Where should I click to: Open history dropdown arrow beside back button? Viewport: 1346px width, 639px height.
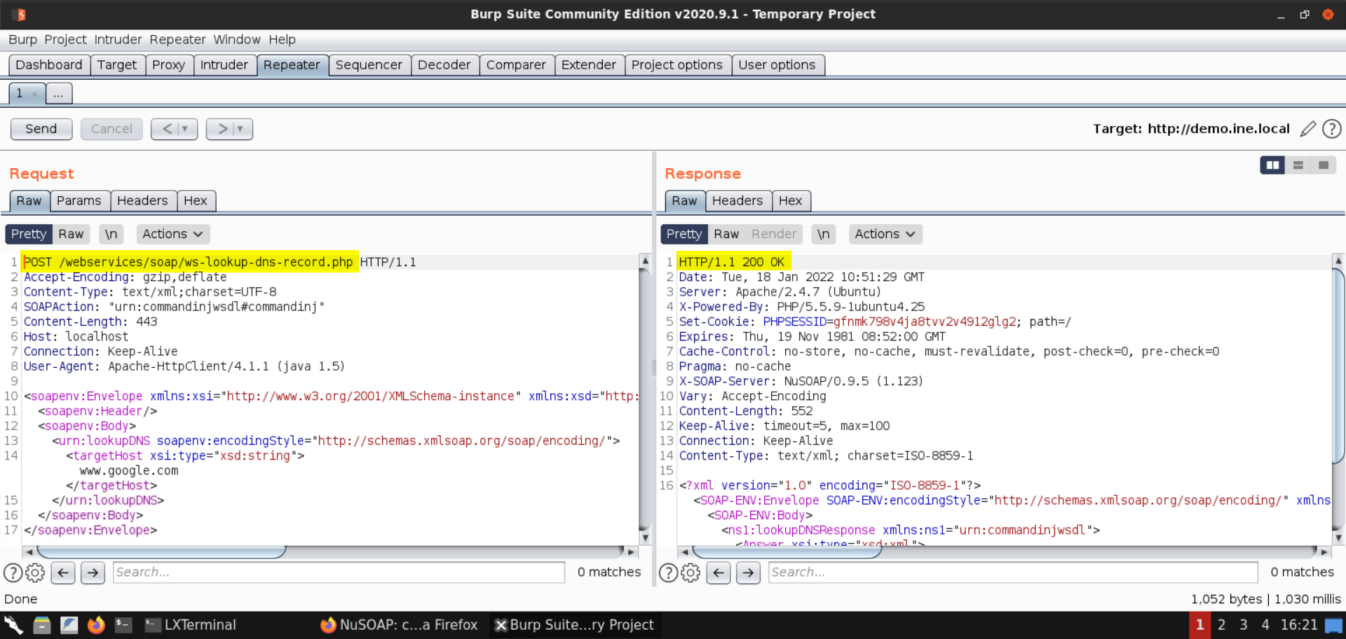coord(185,129)
